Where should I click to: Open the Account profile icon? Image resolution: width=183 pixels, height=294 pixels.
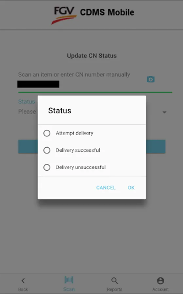click(x=160, y=281)
